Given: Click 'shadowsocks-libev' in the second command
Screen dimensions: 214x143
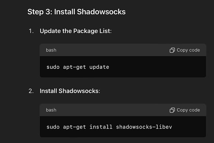Looking at the screenshot, I should (144, 127).
